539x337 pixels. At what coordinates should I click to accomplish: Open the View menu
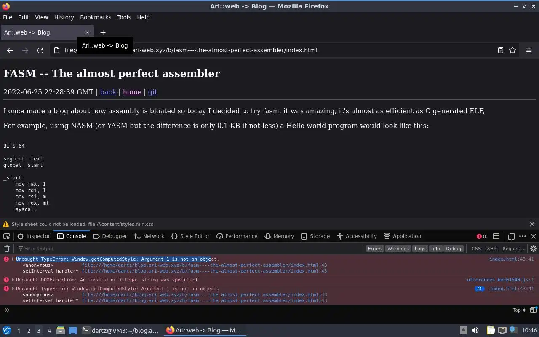point(41,17)
